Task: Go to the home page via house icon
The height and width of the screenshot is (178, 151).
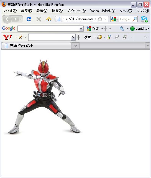Action: click(x=49, y=19)
